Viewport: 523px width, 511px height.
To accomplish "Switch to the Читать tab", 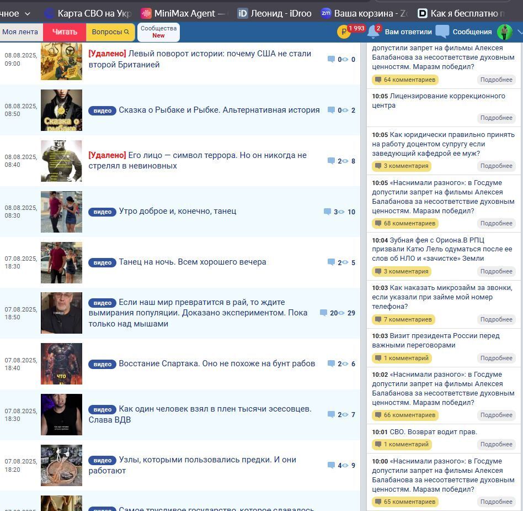I will pos(65,32).
